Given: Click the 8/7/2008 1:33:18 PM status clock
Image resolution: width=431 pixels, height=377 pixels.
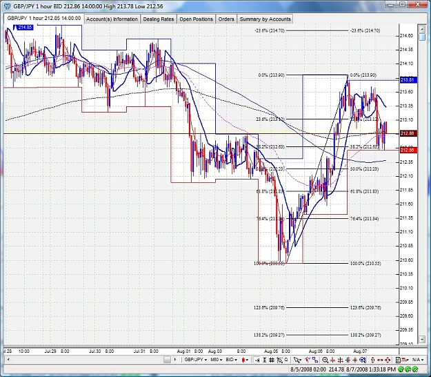Looking at the screenshot, I should 370,369.
